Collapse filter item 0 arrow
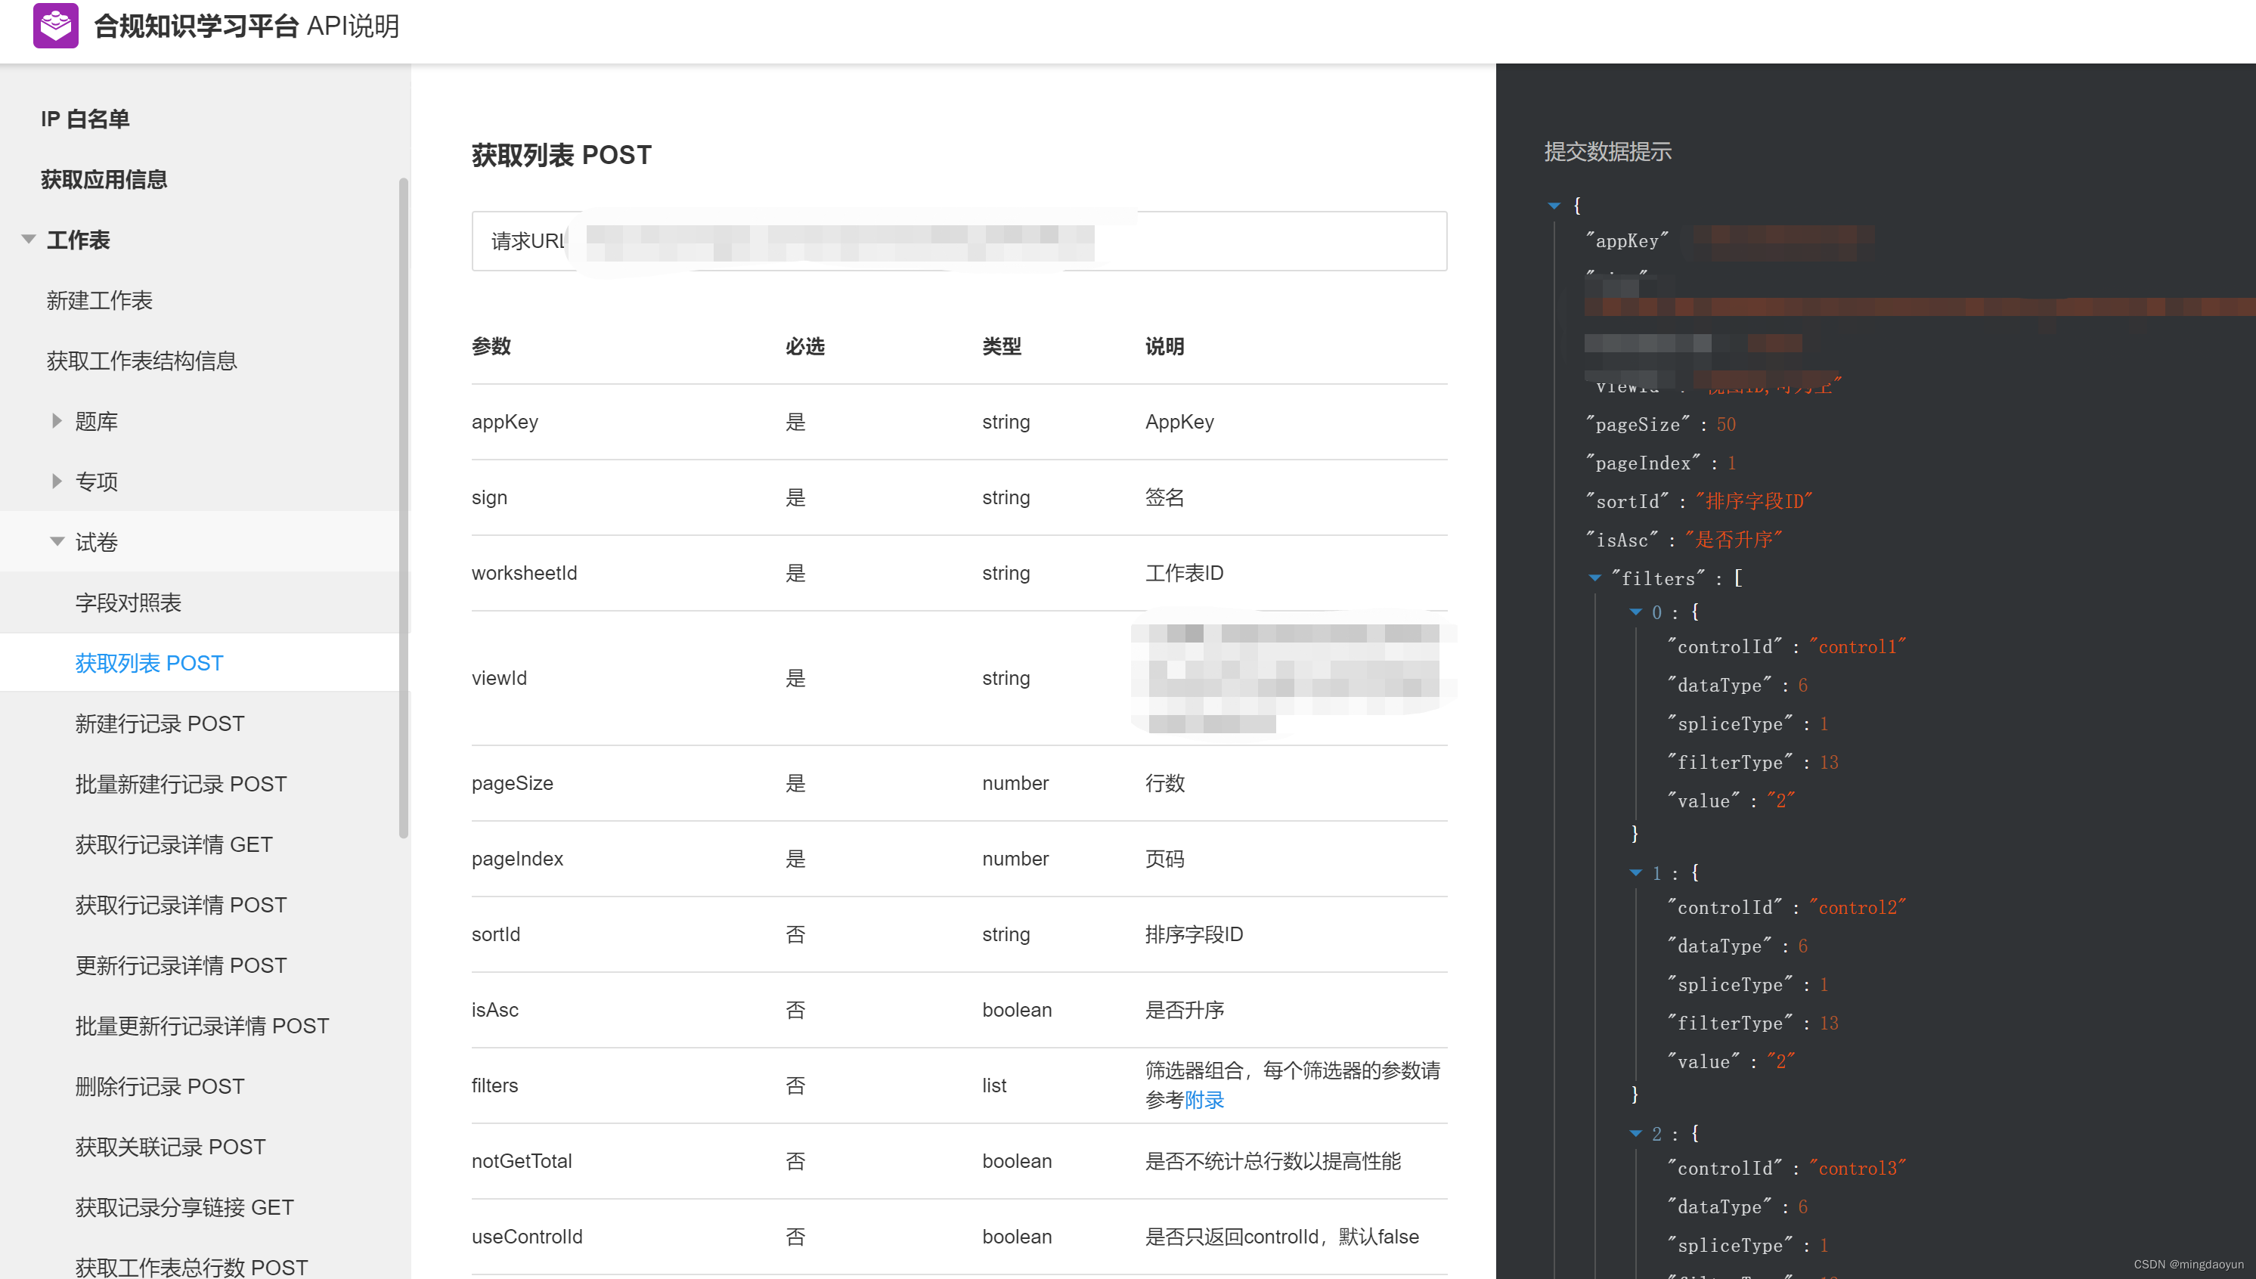This screenshot has width=2256, height=1279. 1635,612
